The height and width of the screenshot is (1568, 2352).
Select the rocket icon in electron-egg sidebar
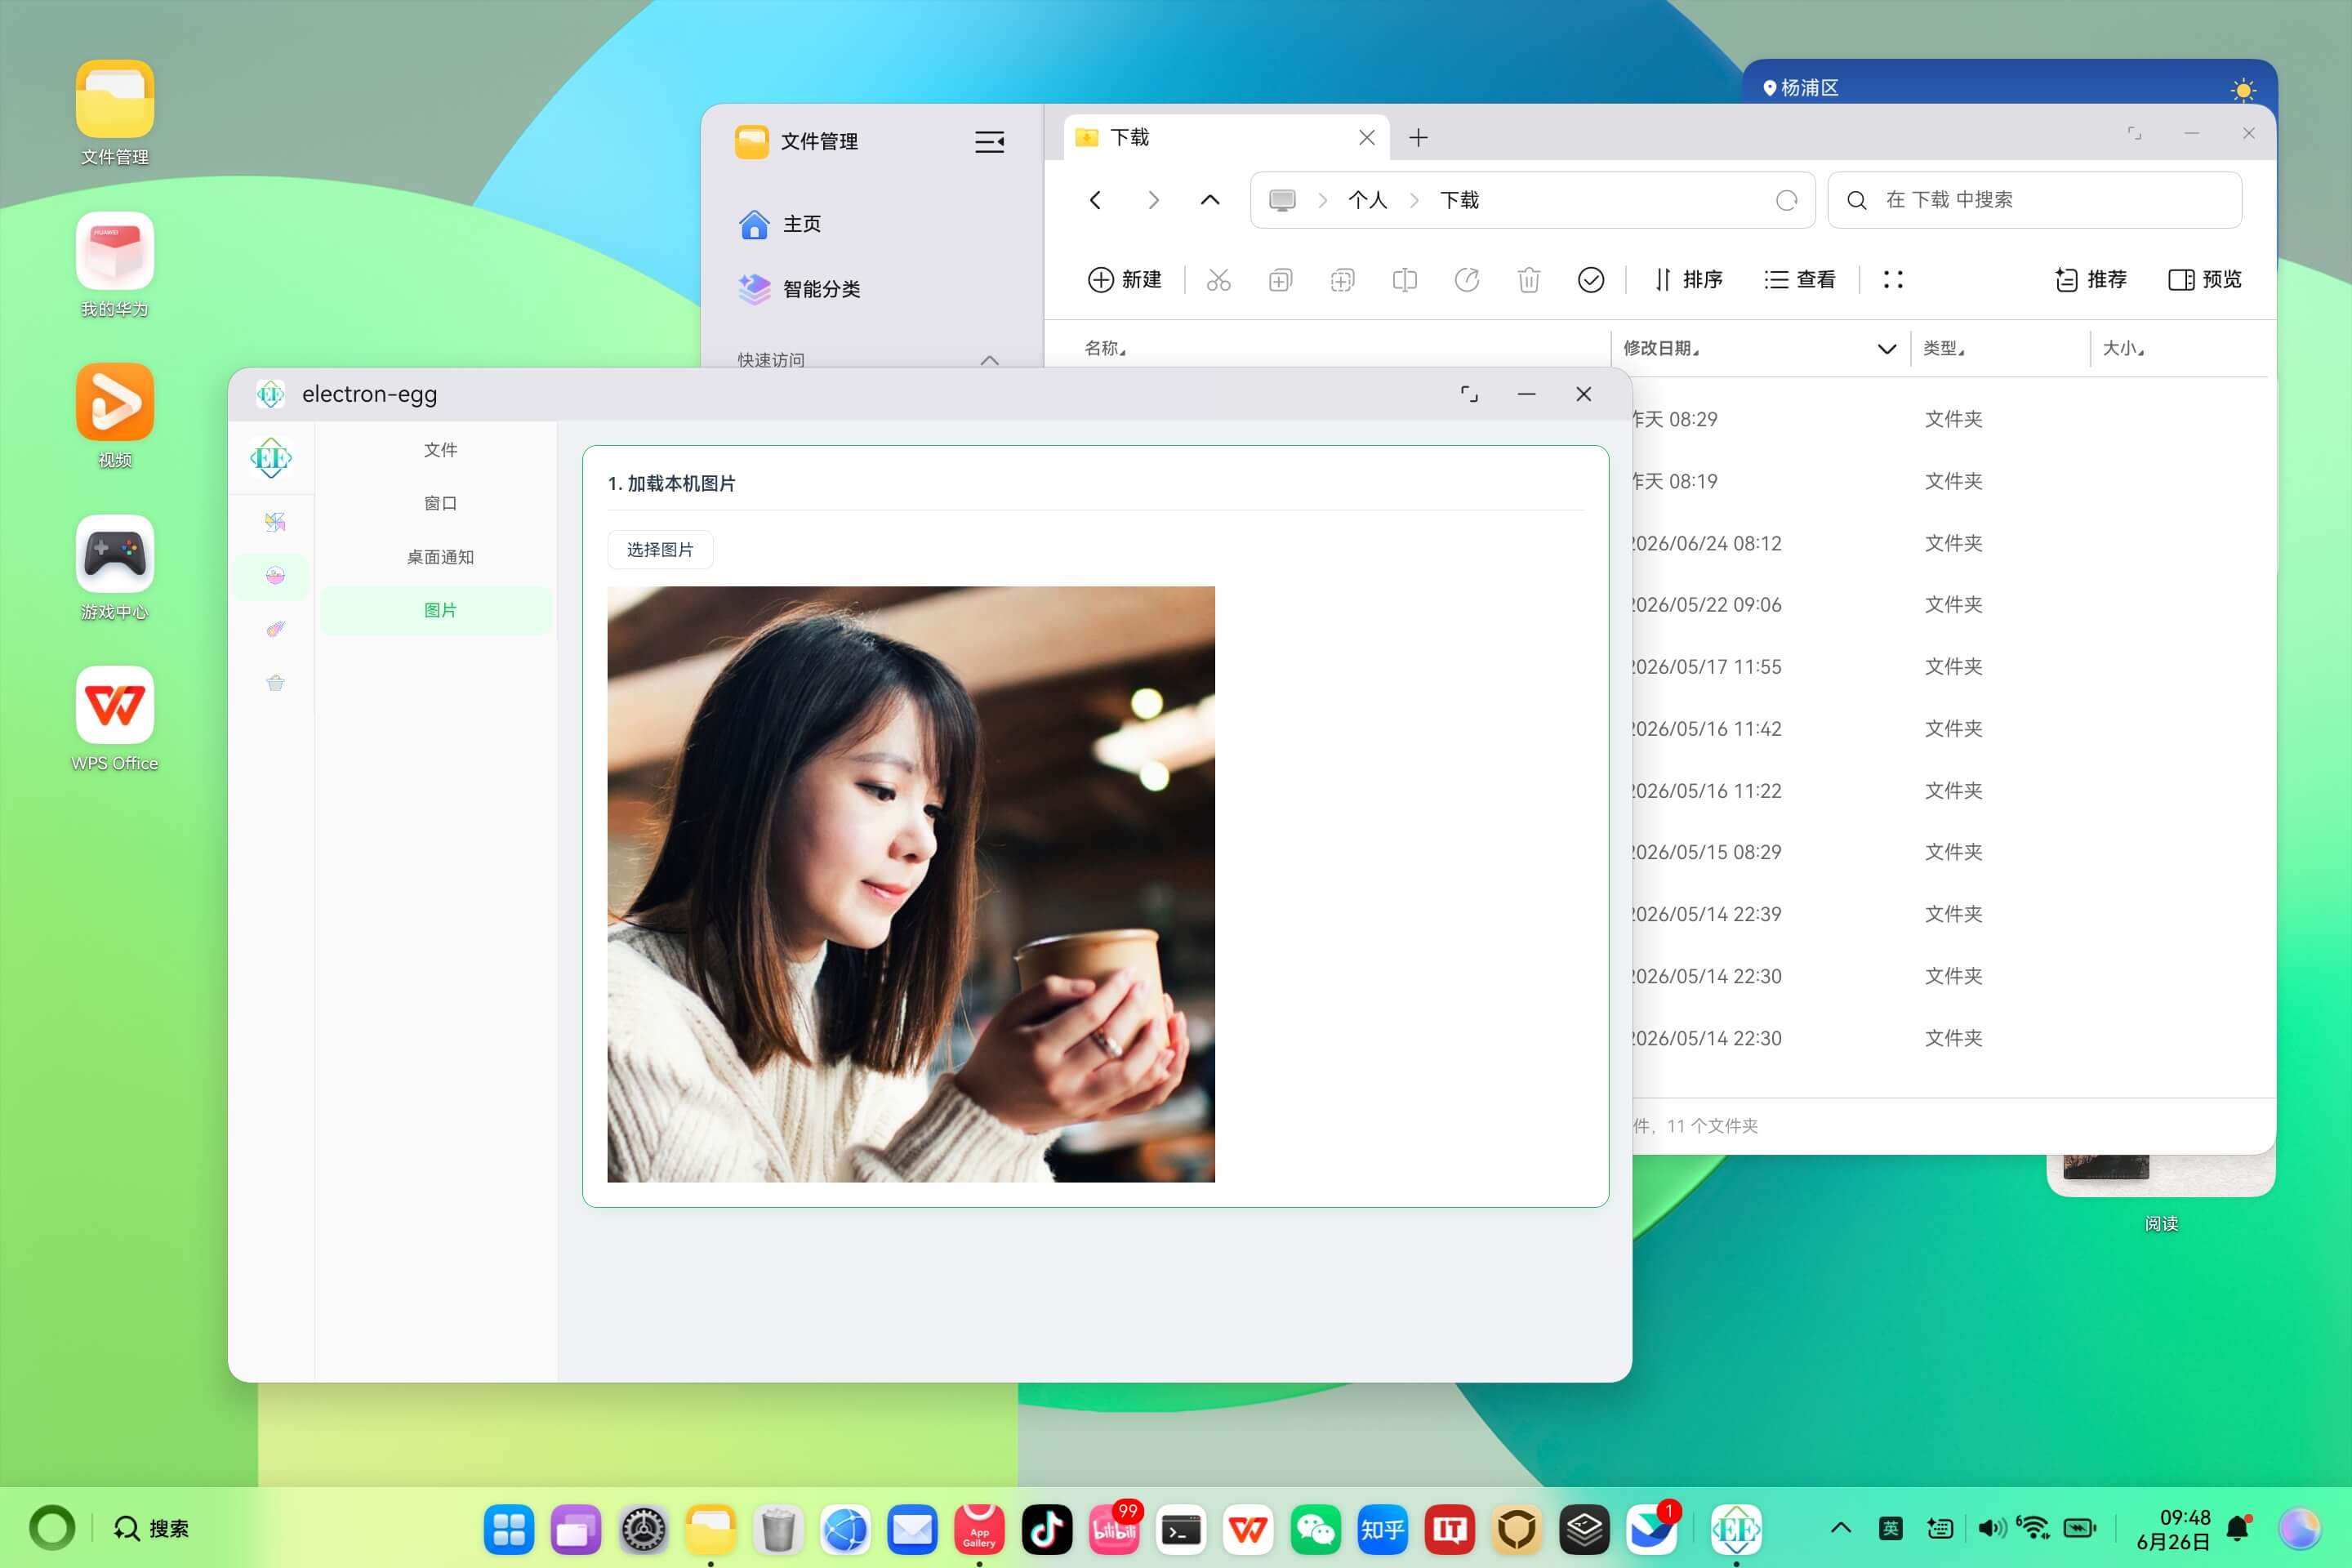tap(275, 629)
